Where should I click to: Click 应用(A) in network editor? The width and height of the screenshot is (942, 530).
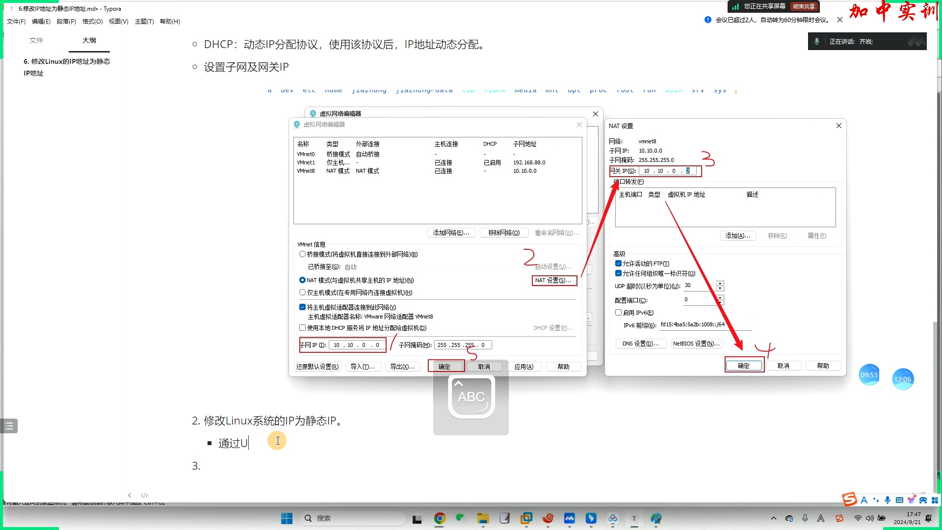click(x=524, y=367)
